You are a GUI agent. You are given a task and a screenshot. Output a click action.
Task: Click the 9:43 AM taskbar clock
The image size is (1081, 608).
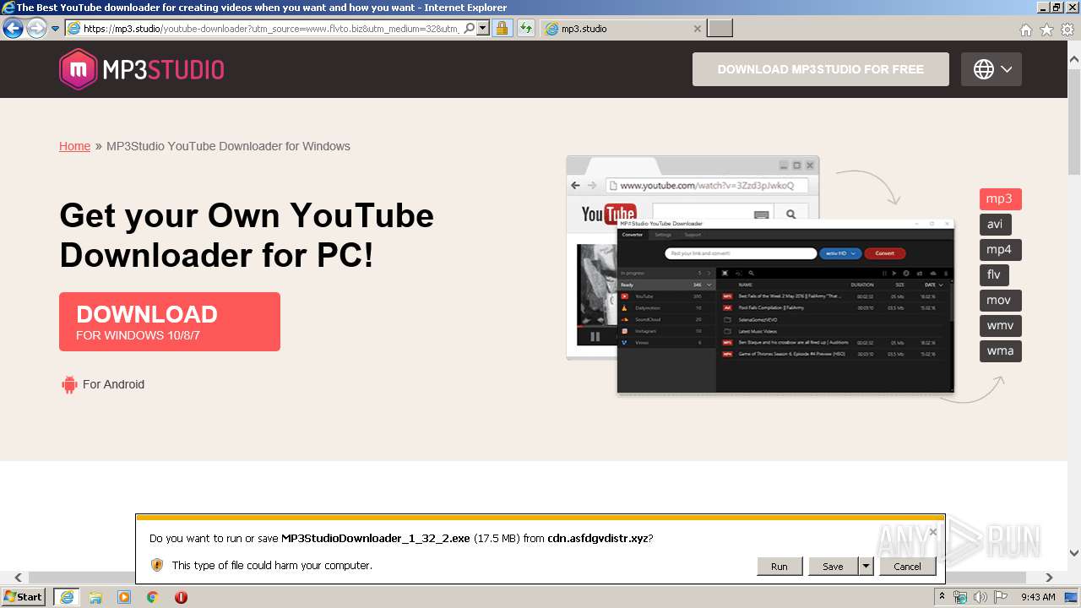tap(1038, 597)
